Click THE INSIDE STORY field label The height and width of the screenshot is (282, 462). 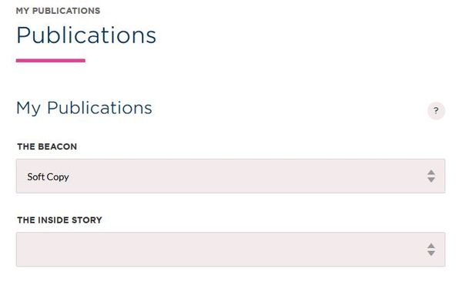click(x=59, y=220)
